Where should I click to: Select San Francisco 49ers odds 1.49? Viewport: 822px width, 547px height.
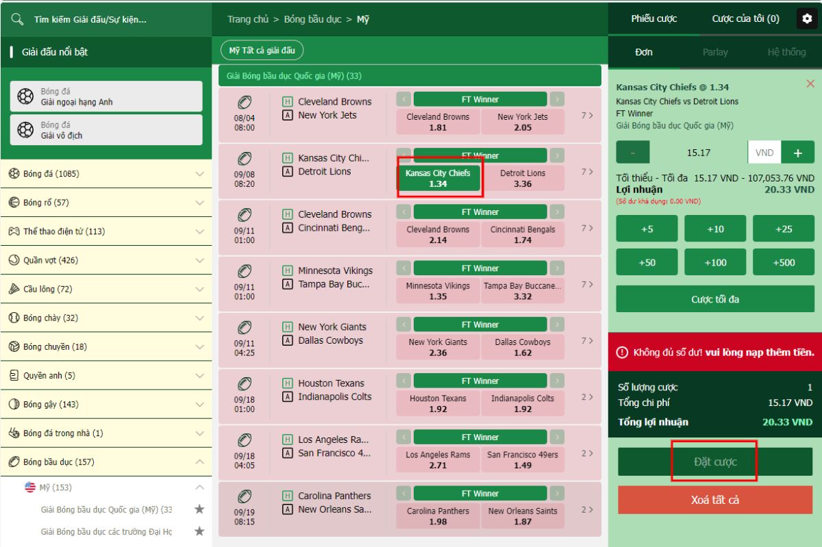pos(523,459)
